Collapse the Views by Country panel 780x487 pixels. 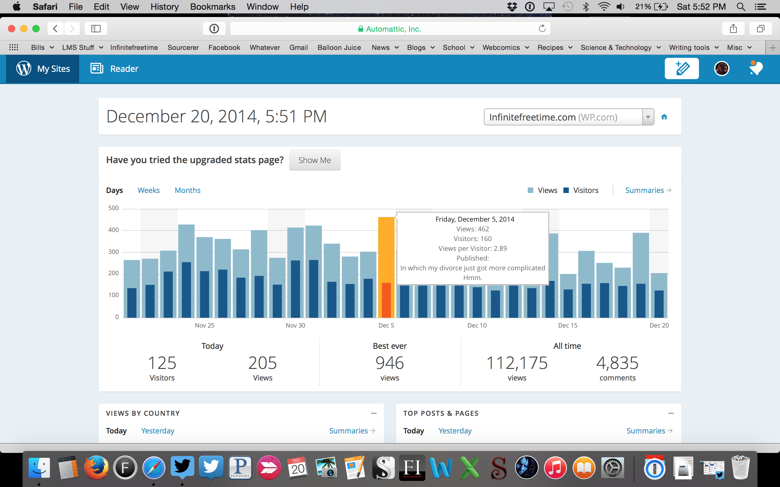(x=374, y=413)
